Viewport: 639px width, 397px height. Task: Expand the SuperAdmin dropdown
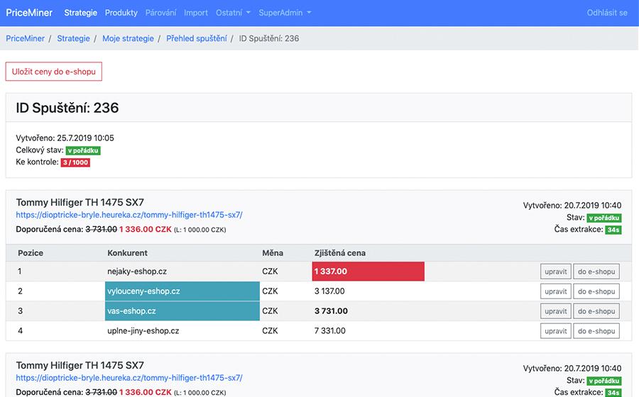(285, 13)
